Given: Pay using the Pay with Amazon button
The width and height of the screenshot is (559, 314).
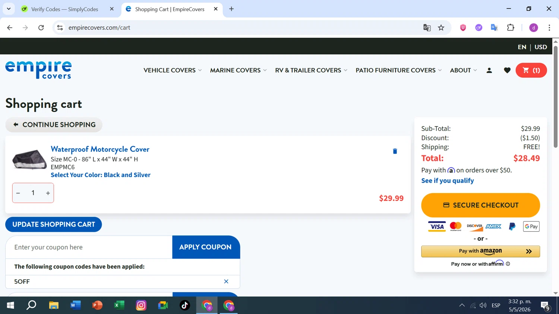Looking at the screenshot, I should pos(480,251).
